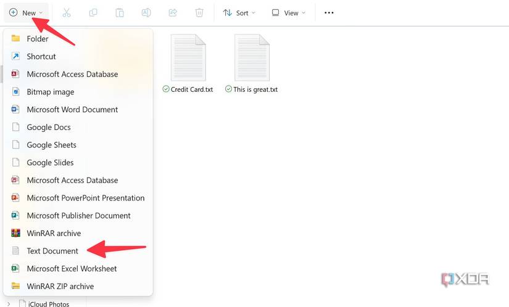This screenshot has width=509, height=307.
Task: Click the Folder icon in New menu
Action: click(15, 38)
